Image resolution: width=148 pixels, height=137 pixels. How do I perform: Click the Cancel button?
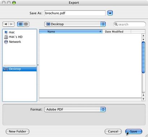tap(113, 132)
